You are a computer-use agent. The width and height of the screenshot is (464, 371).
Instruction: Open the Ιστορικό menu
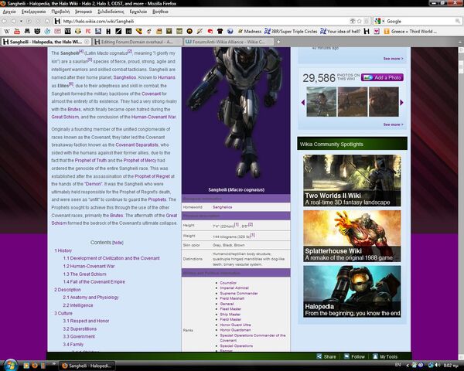click(x=84, y=12)
